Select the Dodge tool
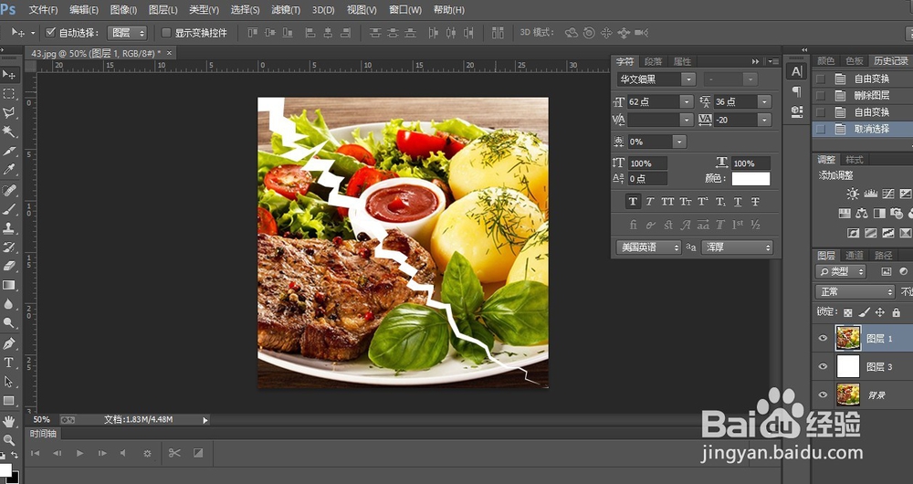The height and width of the screenshot is (484, 913). (x=9, y=322)
